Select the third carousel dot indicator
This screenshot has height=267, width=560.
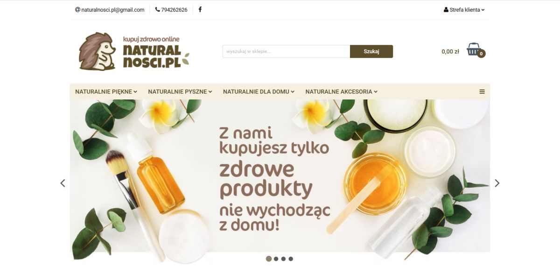(x=283, y=259)
